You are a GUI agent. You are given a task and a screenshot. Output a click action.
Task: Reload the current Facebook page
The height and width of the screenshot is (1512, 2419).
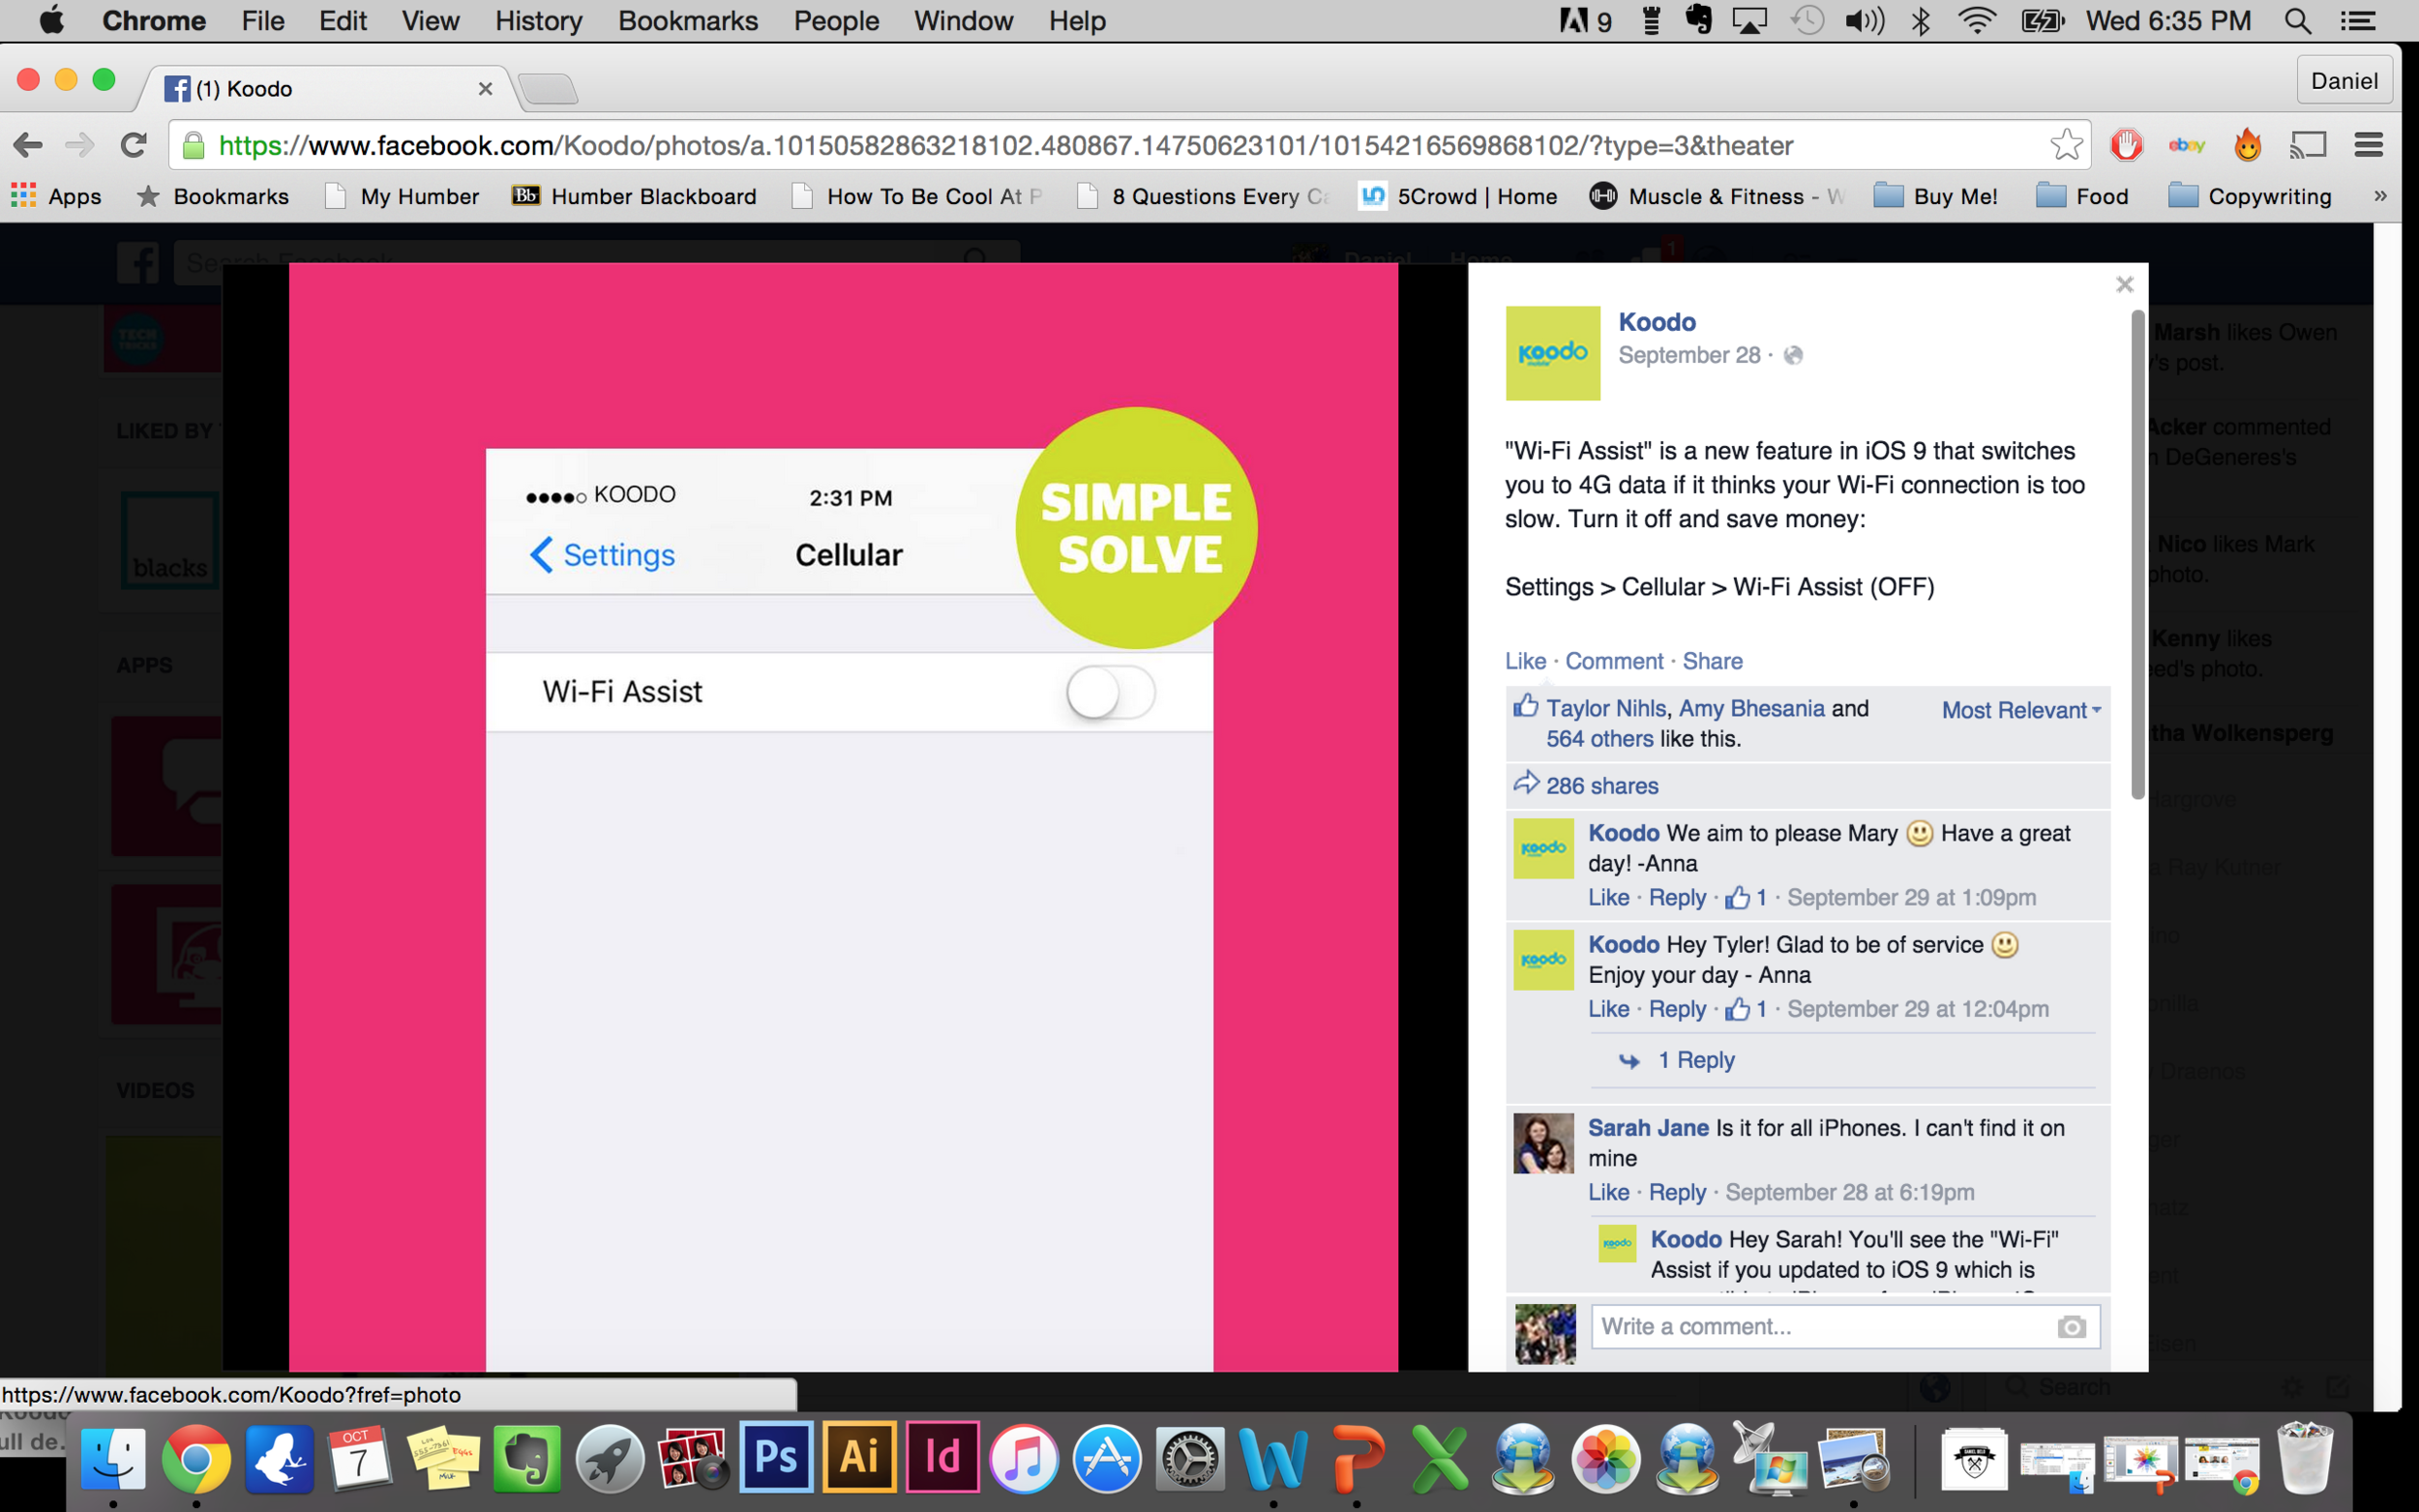click(133, 145)
